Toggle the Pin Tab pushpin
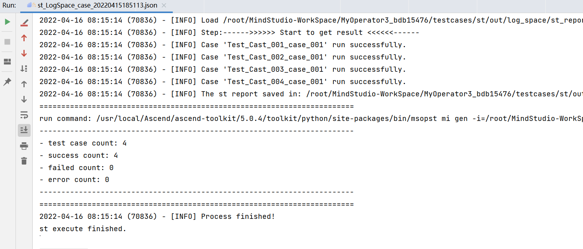The width and height of the screenshot is (583, 249). [x=7, y=82]
